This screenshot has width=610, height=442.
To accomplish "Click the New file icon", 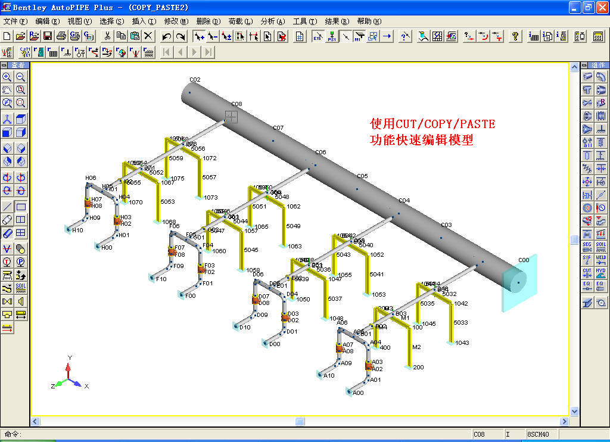I will coord(7,36).
